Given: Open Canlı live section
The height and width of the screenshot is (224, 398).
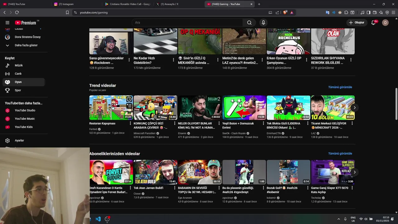Looking at the screenshot, I should coord(24,74).
